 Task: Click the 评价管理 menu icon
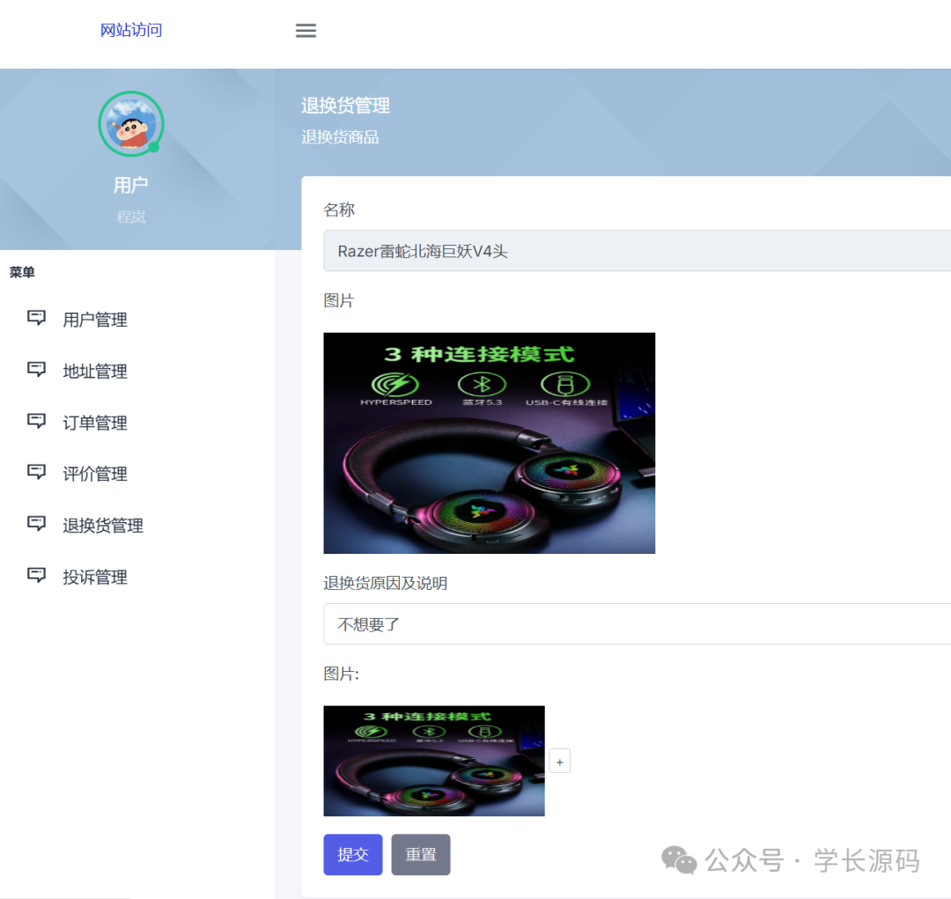(36, 472)
